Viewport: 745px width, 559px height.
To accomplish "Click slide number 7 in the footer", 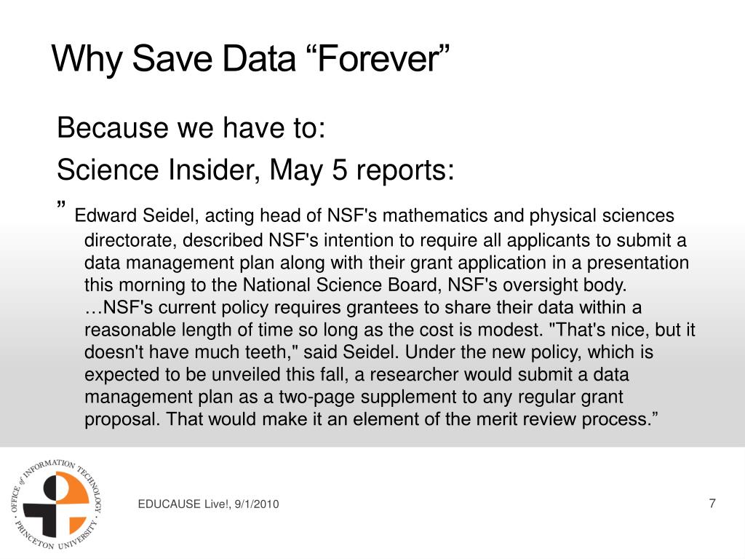I will point(712,503).
